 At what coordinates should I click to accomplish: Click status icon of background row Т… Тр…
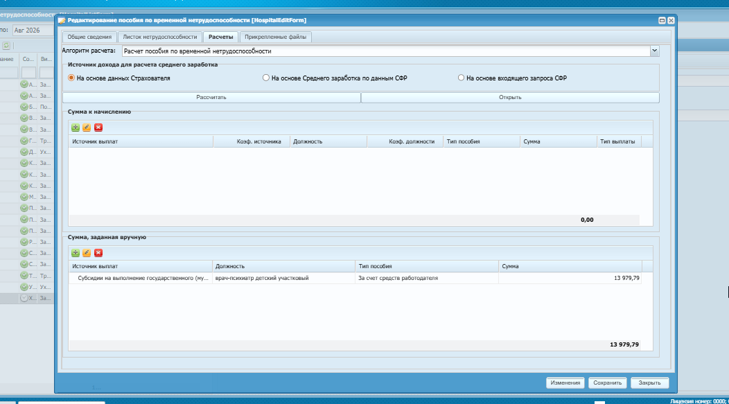click(24, 276)
